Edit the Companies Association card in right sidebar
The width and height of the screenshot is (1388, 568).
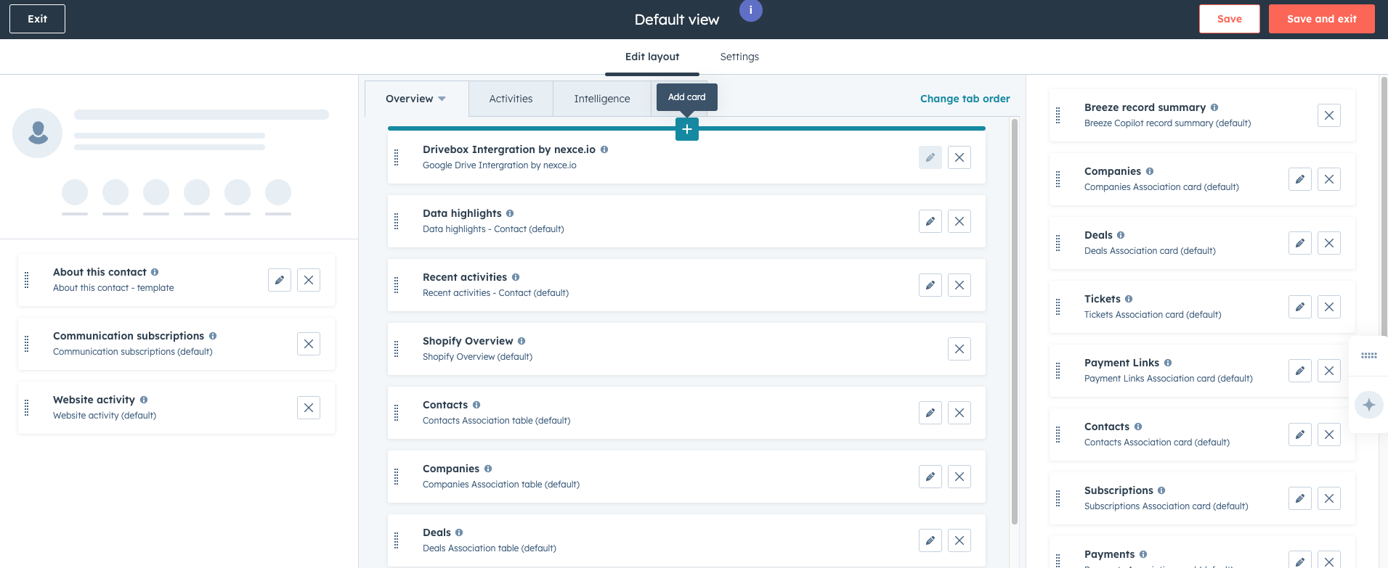1299,179
